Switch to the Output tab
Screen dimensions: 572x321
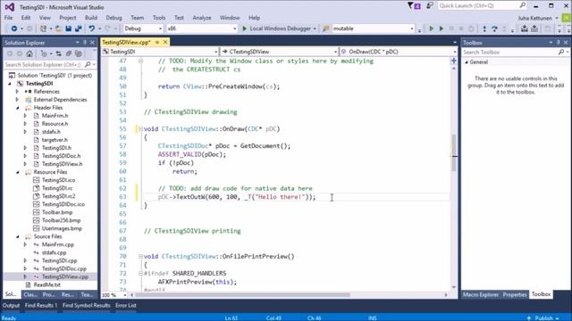(12, 305)
